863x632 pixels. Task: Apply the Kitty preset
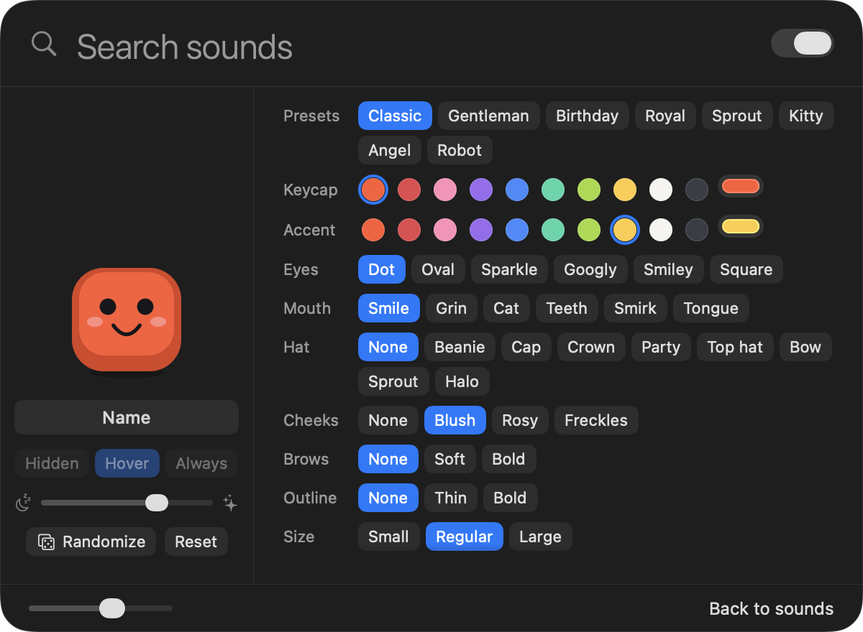tap(805, 116)
